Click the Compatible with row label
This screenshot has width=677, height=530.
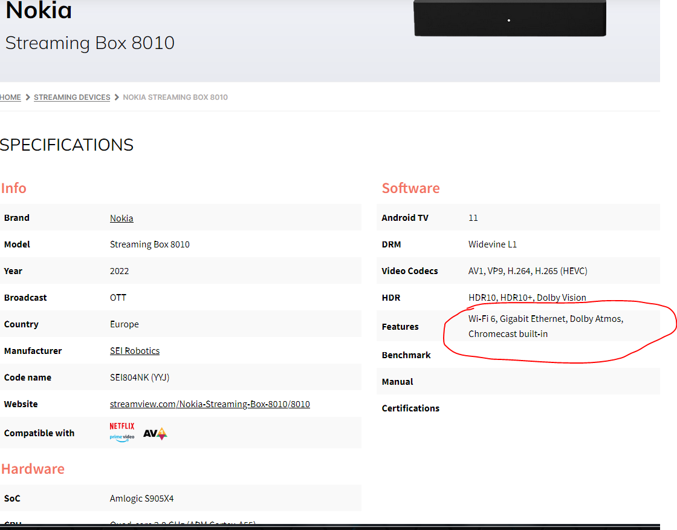[39, 433]
